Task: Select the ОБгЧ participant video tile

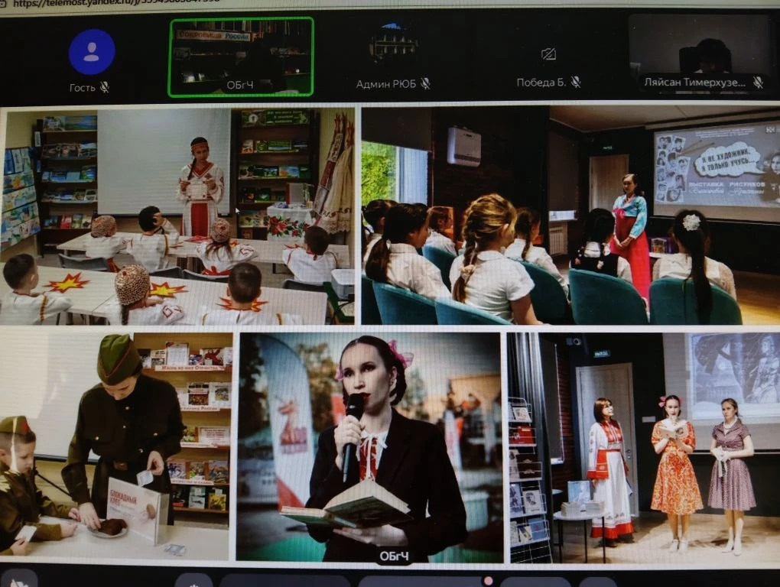Action: 241,57
